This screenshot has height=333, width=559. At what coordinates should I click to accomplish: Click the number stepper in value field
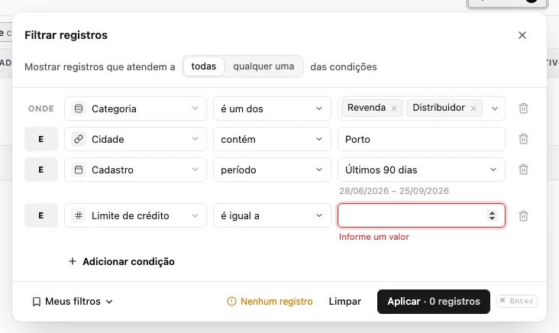tap(492, 215)
